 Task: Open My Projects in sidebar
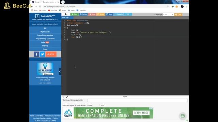[45, 32]
